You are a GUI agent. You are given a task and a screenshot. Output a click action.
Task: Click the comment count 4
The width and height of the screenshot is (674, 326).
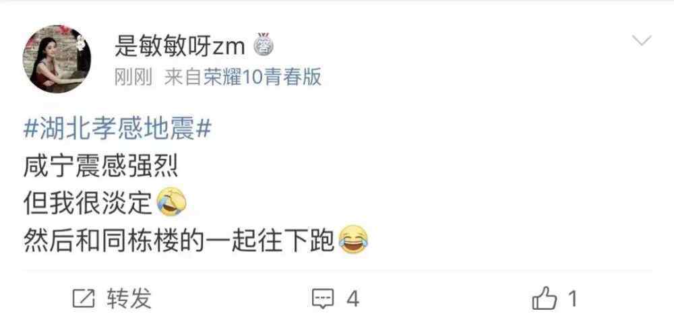[353, 298]
